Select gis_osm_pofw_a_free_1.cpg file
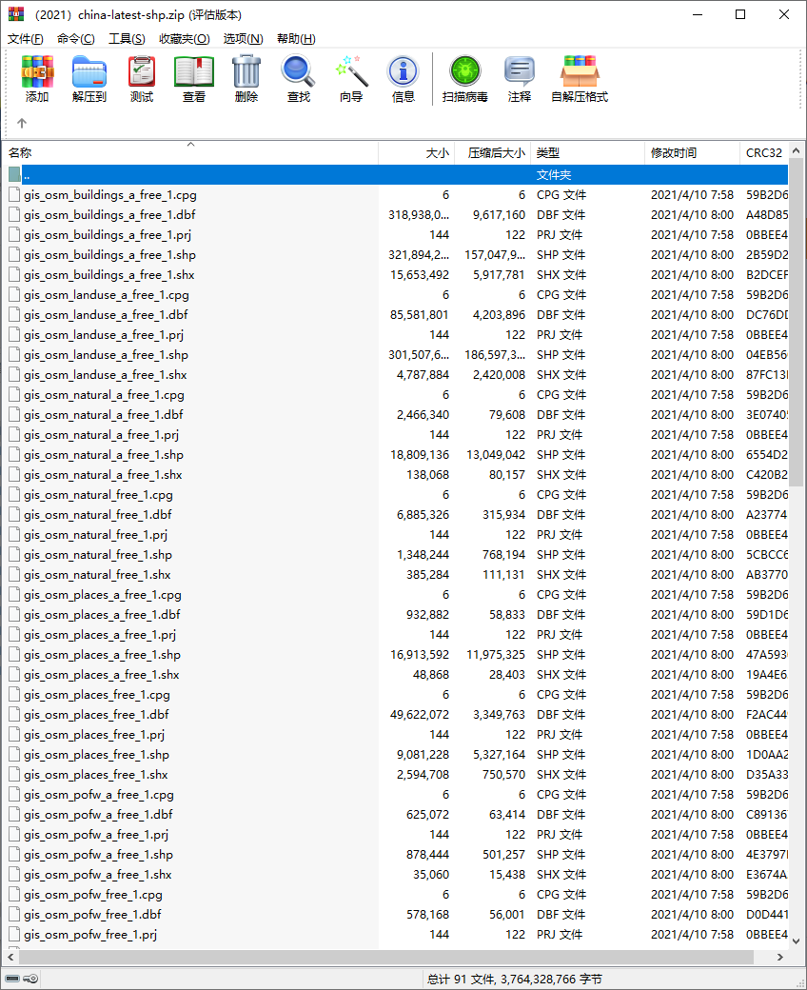Viewport: 807px width, 990px height. pos(396,794)
